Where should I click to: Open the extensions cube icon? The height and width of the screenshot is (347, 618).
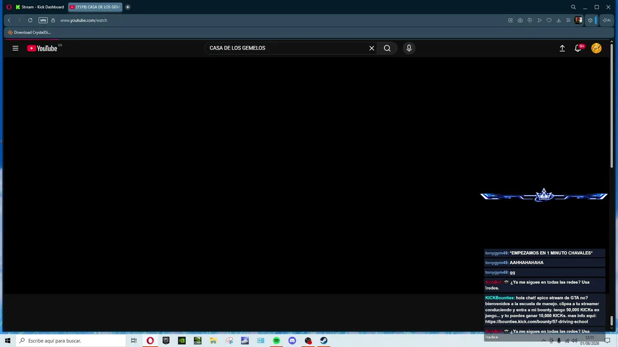[x=590, y=20]
